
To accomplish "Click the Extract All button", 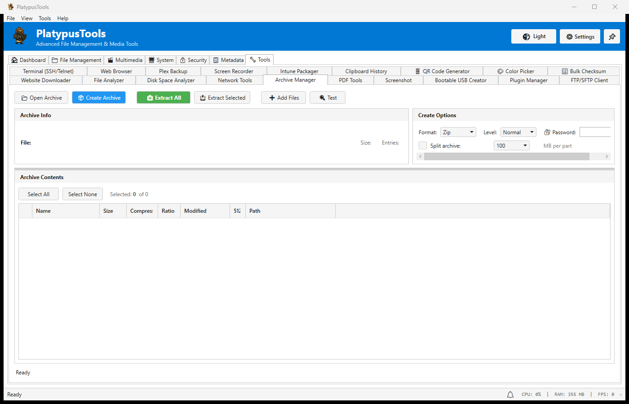I will [164, 98].
